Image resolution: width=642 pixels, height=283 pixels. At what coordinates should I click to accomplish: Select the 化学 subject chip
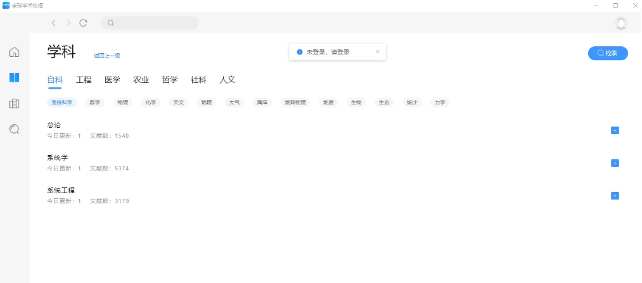click(x=151, y=103)
